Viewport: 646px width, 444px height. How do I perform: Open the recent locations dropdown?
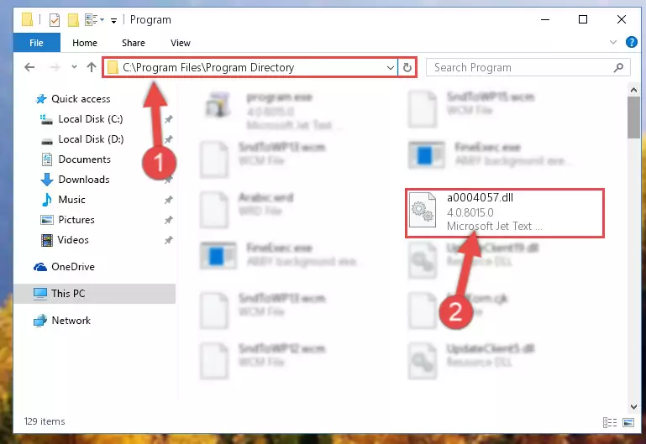coord(74,66)
